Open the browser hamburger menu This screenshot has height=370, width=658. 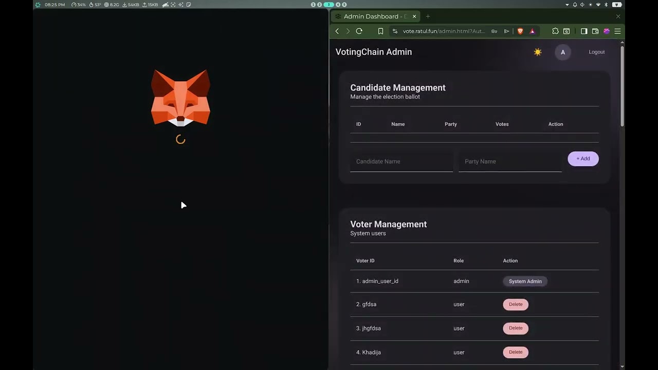click(x=618, y=31)
